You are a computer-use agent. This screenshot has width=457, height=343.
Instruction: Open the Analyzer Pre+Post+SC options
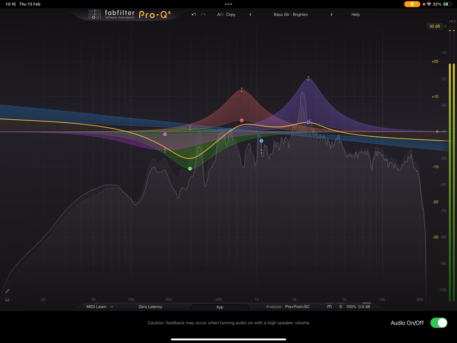click(x=297, y=307)
